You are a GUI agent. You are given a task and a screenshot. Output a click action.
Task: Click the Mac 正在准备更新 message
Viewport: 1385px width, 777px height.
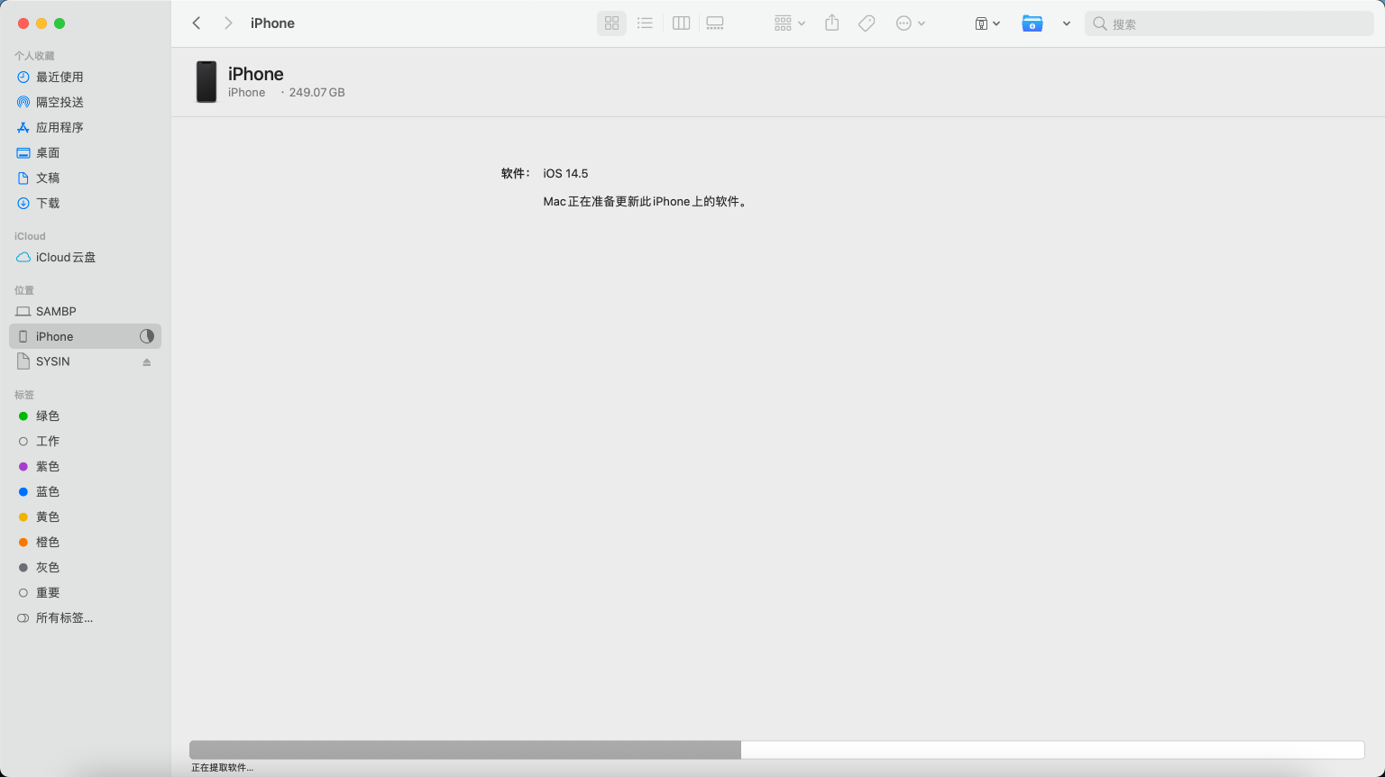click(x=646, y=202)
